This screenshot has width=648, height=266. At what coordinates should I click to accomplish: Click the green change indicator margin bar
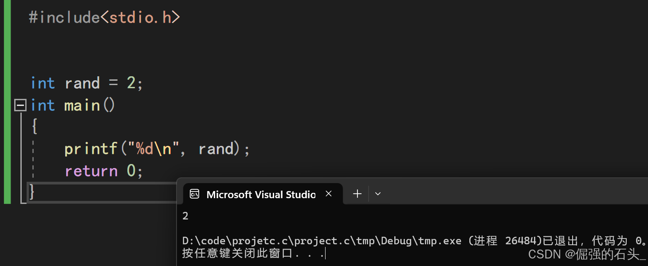pos(7,102)
